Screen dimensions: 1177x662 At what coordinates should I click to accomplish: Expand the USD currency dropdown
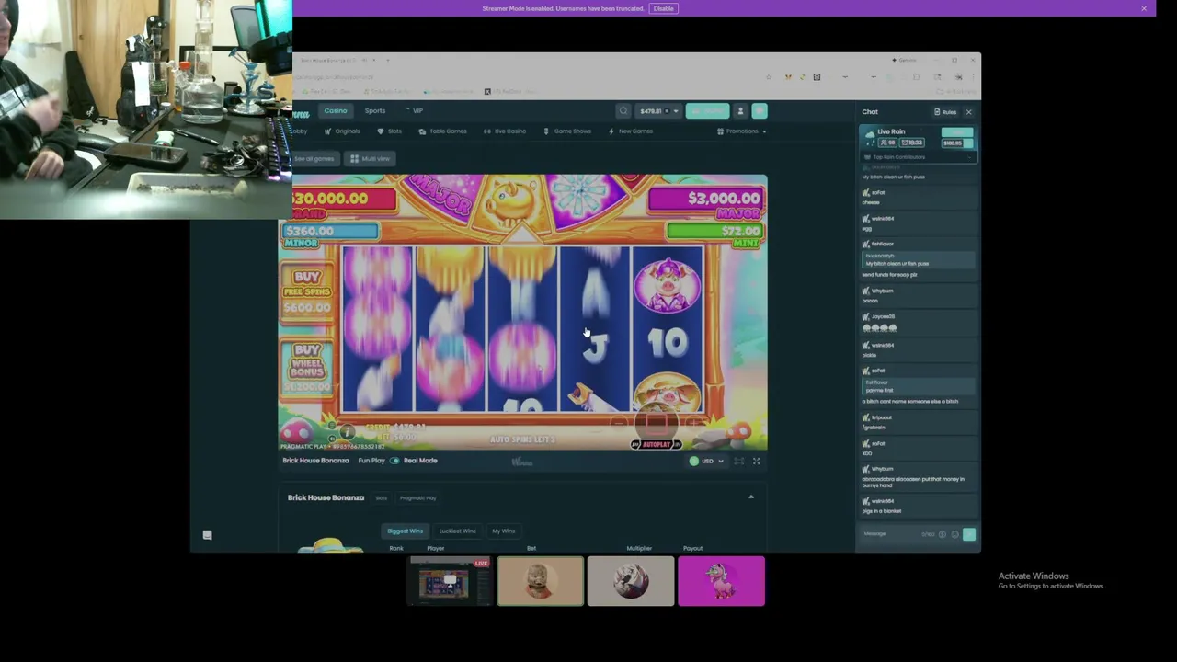(707, 462)
